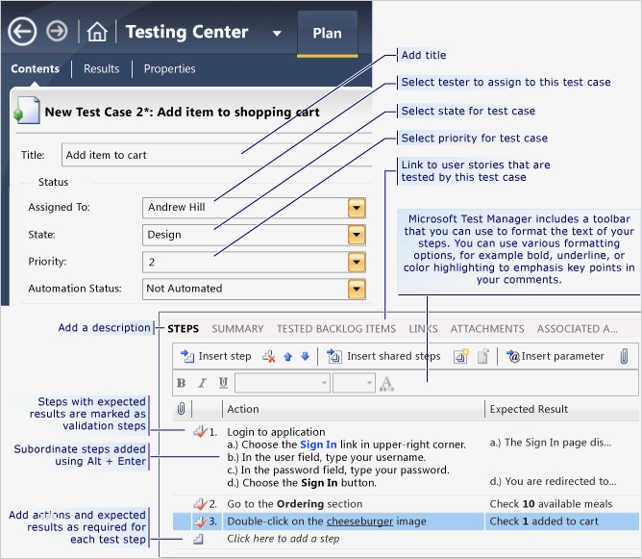642x559 pixels.
Task: Click the validation icon of step 3
Action: pyautogui.click(x=200, y=521)
